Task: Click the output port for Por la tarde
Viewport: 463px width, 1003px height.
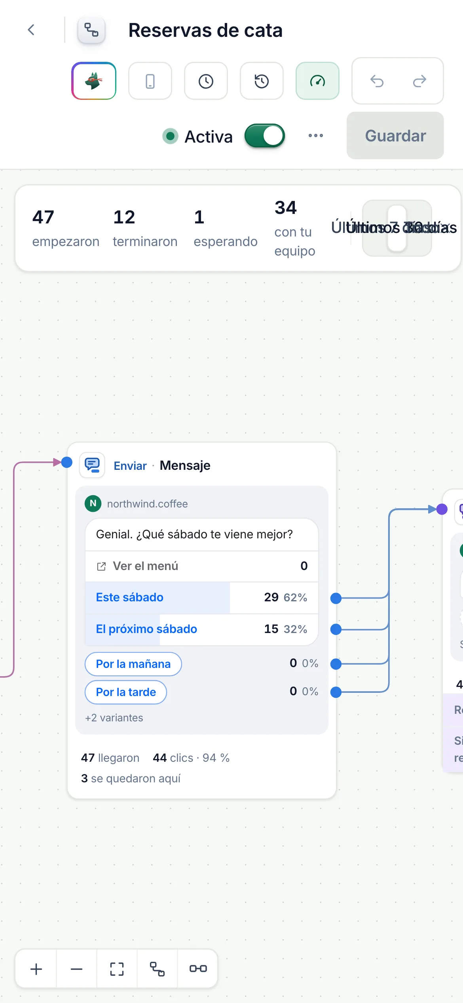Action: point(336,692)
